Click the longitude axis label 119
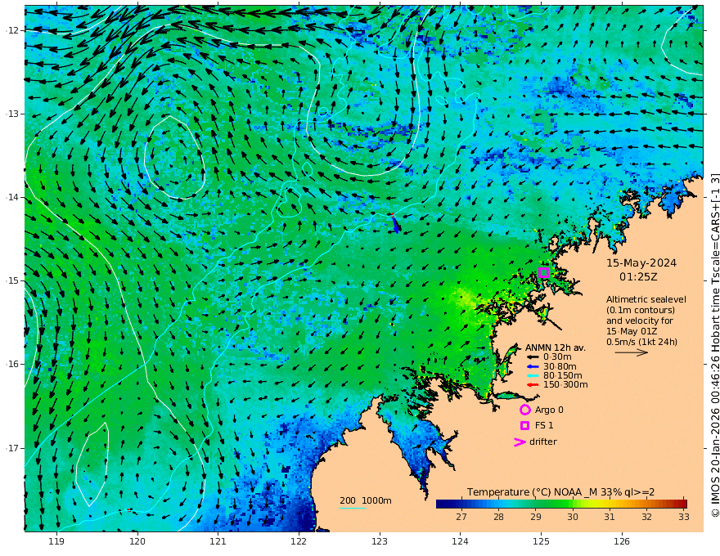Image resolution: width=720 pixels, height=556 pixels. click(x=56, y=541)
